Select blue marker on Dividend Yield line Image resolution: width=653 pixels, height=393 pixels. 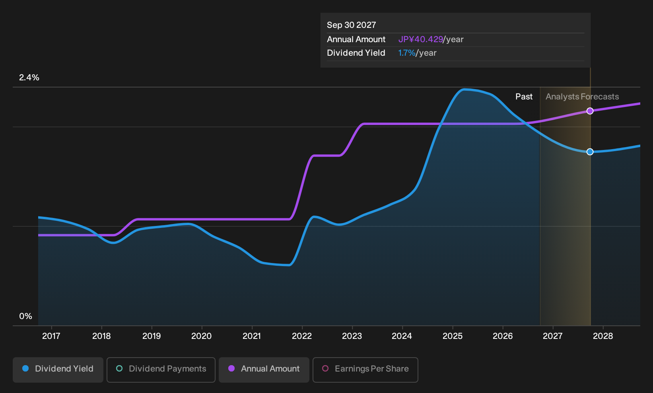[x=590, y=152]
